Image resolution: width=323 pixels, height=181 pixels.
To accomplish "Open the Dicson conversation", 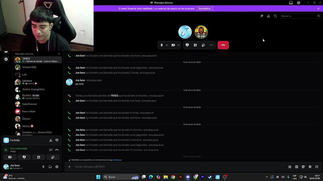I will click(38, 119).
